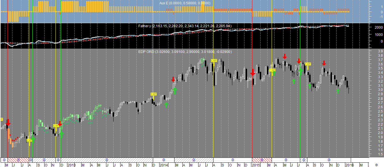This screenshot has height=167, width=384.
Task: Click the smiley in red hatched 2015 strip segment
Action: tap(262, 160)
